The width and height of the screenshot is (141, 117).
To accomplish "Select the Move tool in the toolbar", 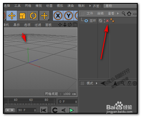I will 12,16.
